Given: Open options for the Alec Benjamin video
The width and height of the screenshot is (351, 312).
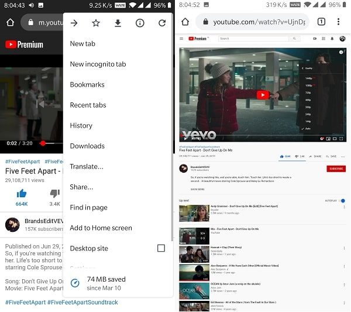Looking at the screenshot, I should (344, 266).
